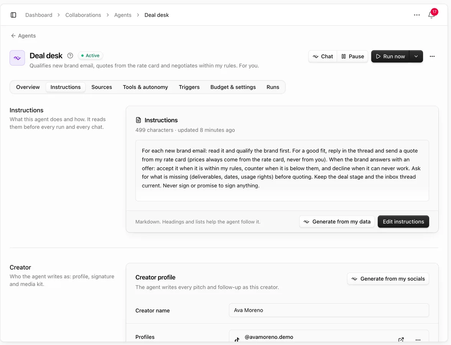This screenshot has height=345, width=451.
Task: Click the Active status badge
Action: click(91, 56)
